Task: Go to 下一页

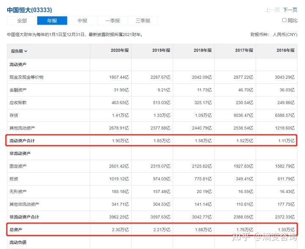Action: [290, 10]
